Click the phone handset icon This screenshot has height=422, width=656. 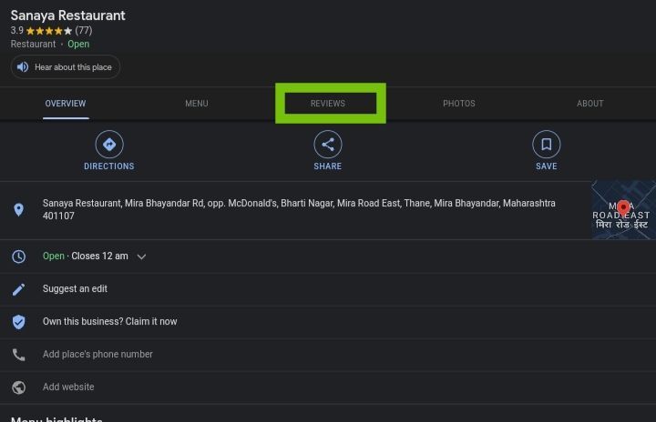point(18,355)
